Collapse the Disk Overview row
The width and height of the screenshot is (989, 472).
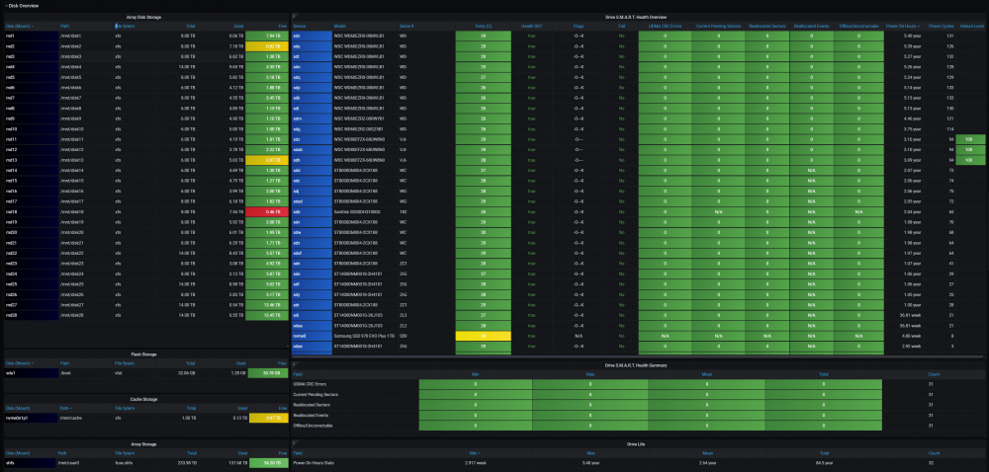[21, 6]
